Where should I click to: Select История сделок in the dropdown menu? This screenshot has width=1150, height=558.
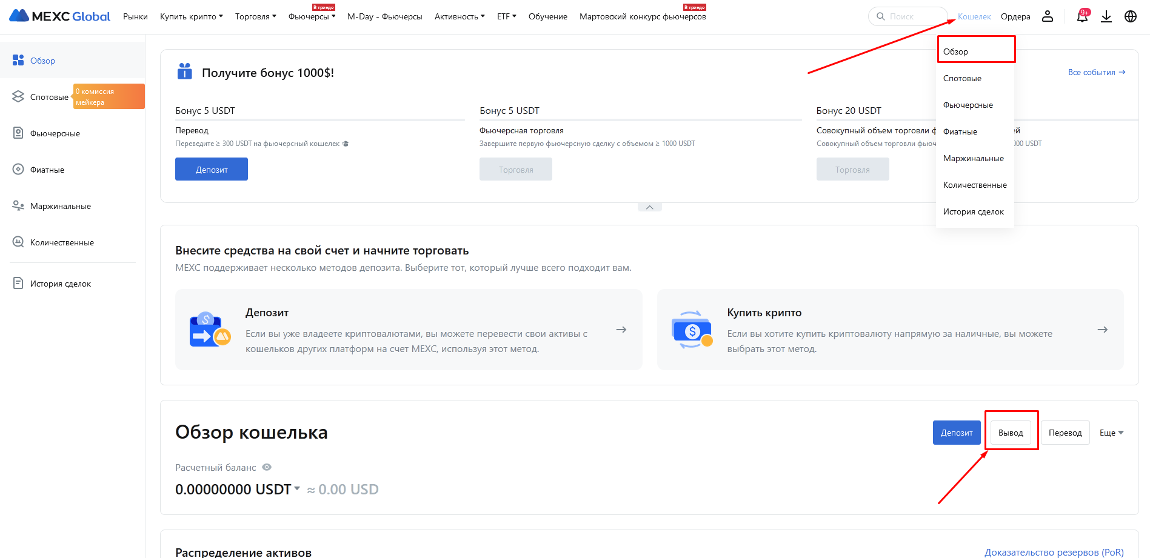pyautogui.click(x=974, y=211)
